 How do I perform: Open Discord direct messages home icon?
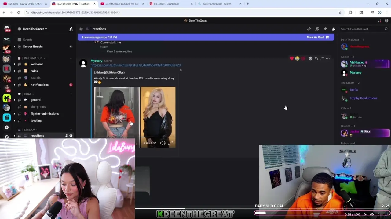tap(7, 29)
